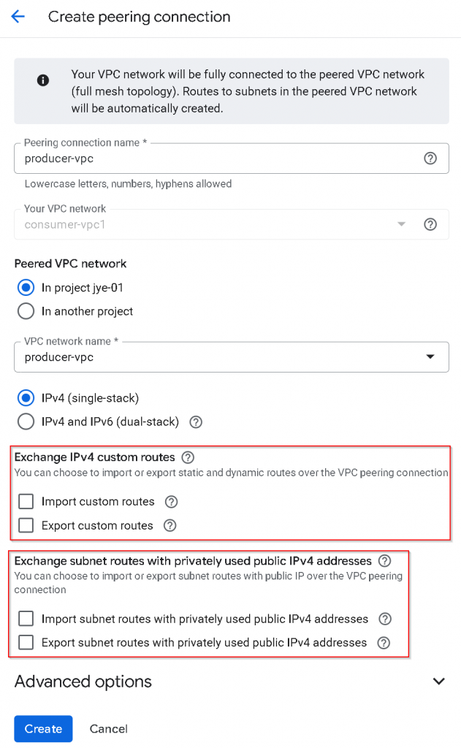Show help for Export custom routes
This screenshot has height=748, width=461.
(x=169, y=525)
